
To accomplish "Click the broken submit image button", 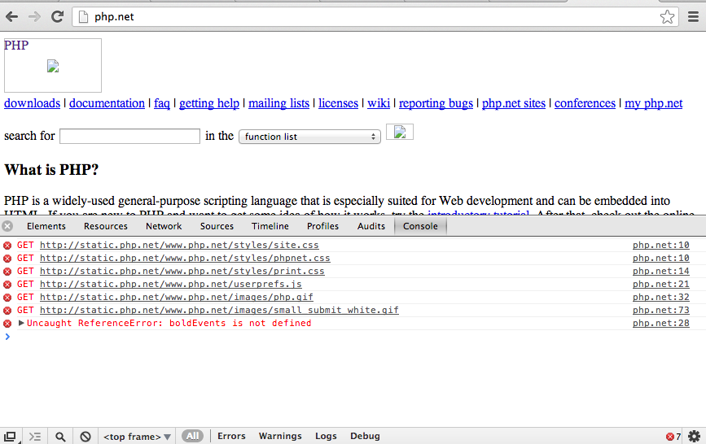I will tap(400, 132).
